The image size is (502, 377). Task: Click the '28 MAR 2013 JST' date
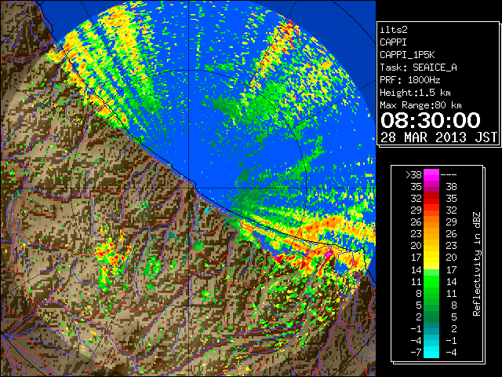[x=438, y=137]
